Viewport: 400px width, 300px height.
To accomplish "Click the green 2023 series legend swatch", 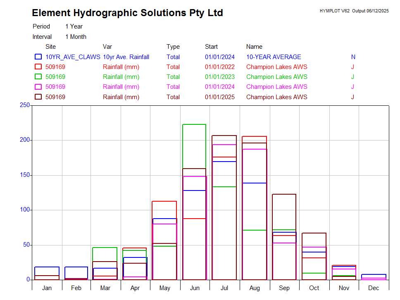I will pos(38,77).
